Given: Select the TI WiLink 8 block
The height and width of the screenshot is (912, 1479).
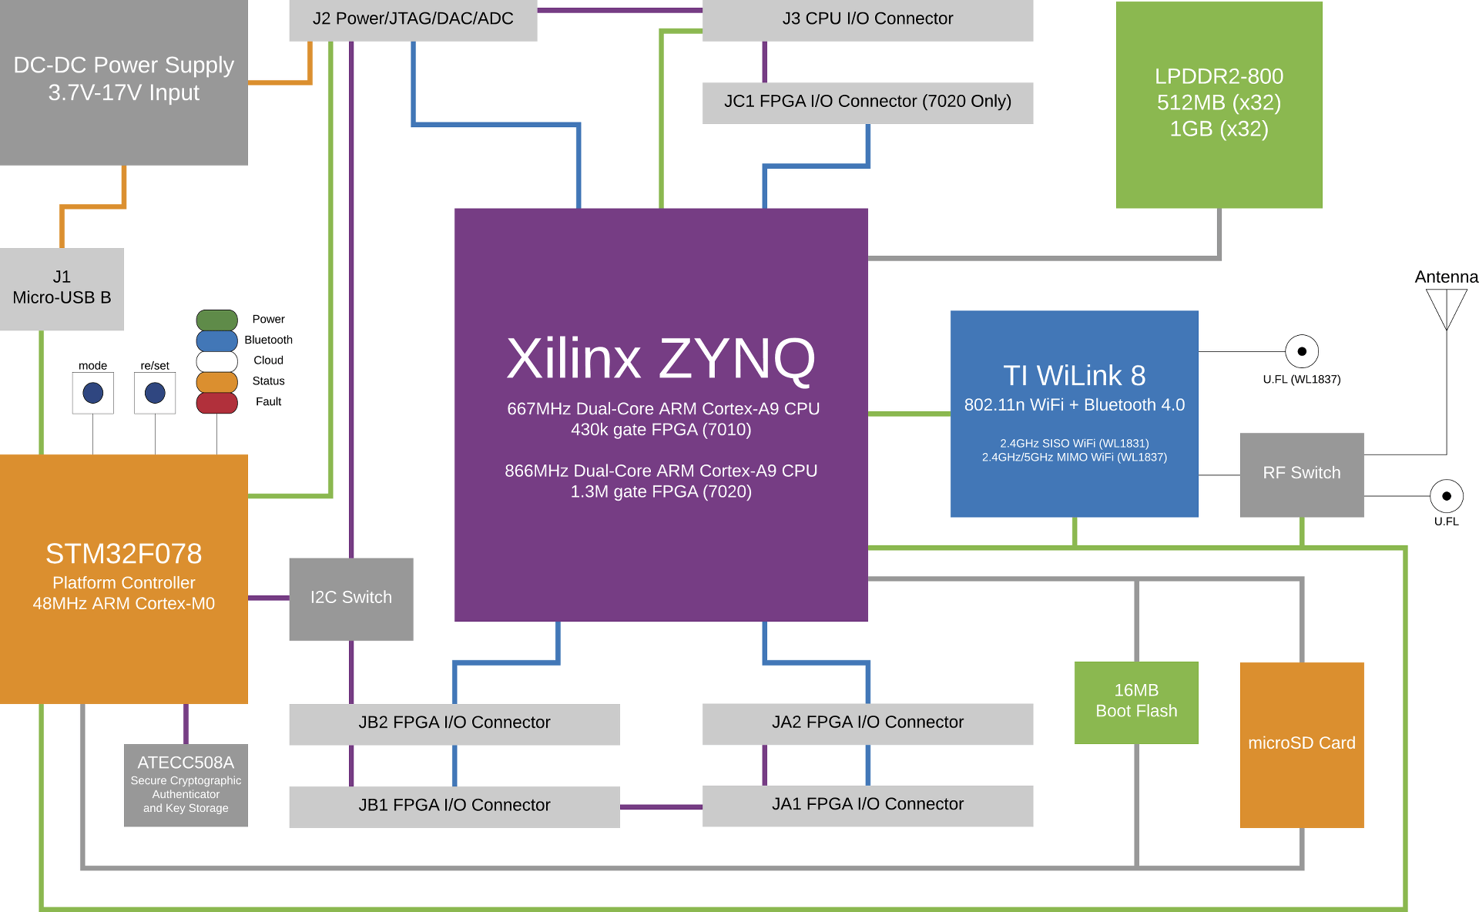Looking at the screenshot, I should click(x=1074, y=414).
